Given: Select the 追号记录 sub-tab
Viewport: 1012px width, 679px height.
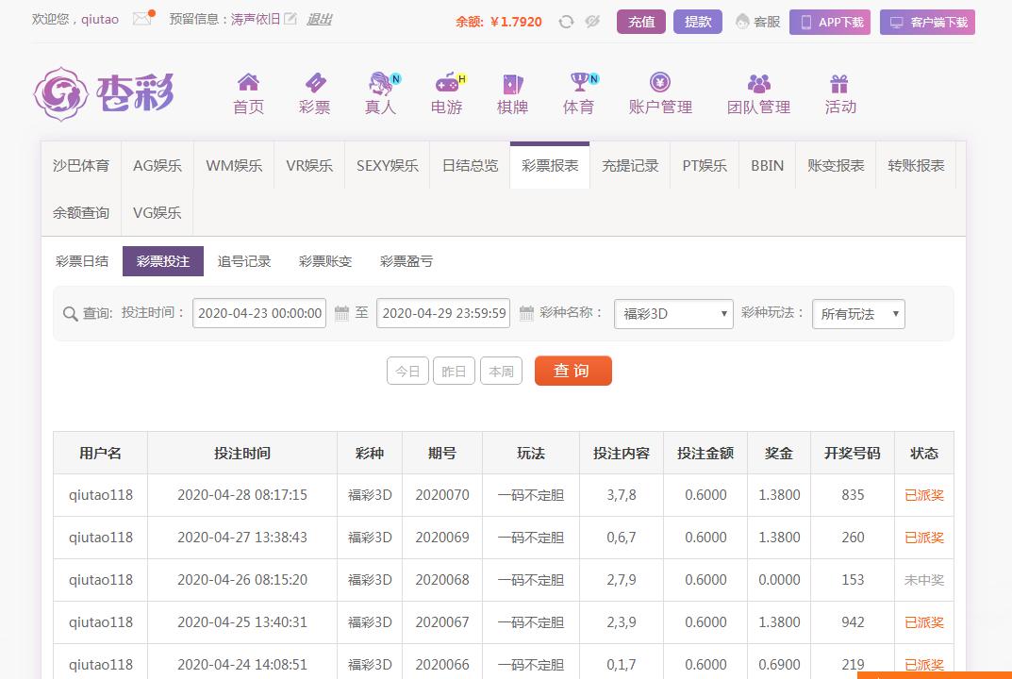Looking at the screenshot, I should [x=244, y=261].
